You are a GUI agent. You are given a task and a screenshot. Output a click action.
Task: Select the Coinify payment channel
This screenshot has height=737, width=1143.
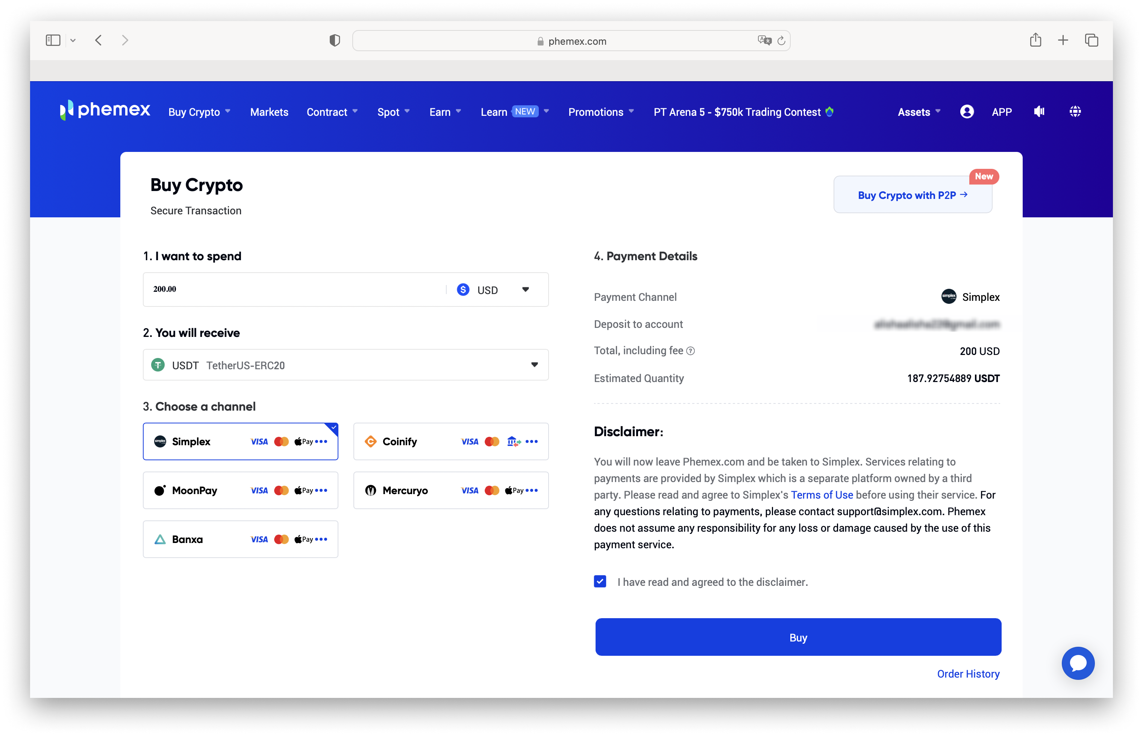click(451, 441)
